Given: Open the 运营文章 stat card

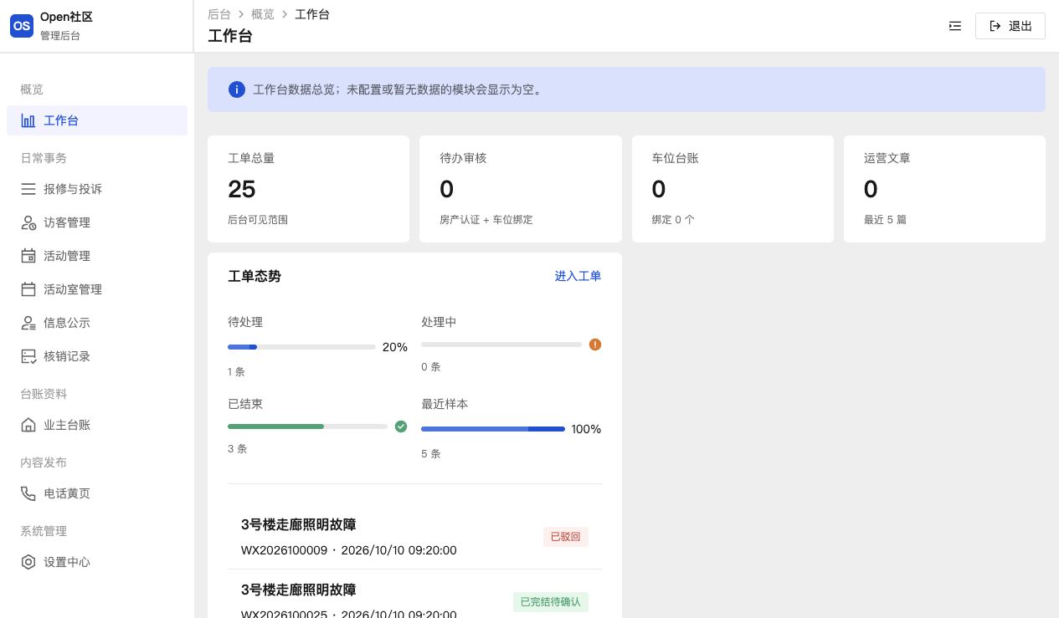Looking at the screenshot, I should point(944,189).
